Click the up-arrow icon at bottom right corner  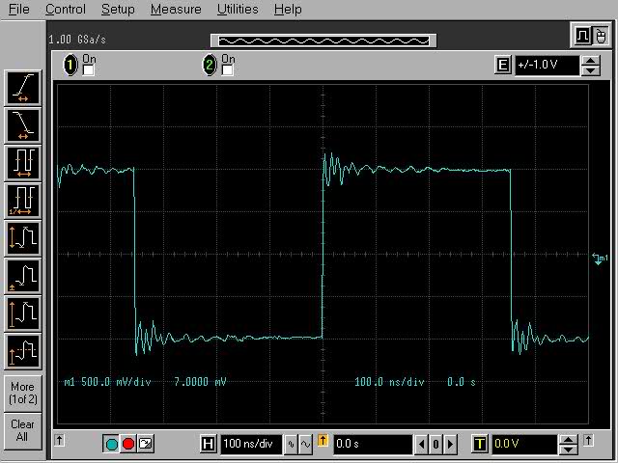[588, 440]
